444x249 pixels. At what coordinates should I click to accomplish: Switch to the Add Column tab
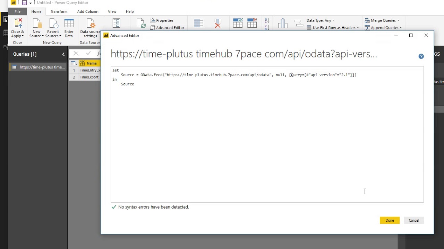88,11
